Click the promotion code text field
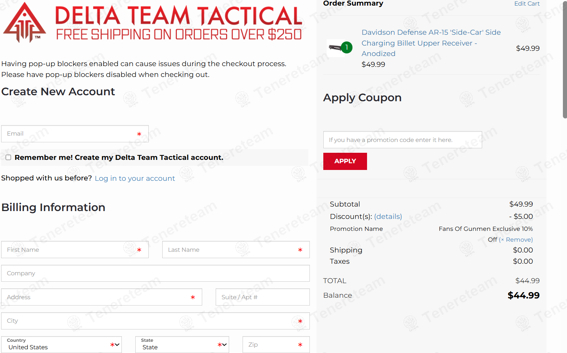Viewport: 567px width, 353px height. point(402,140)
